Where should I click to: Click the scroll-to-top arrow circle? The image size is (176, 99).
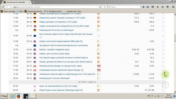pos(165,85)
